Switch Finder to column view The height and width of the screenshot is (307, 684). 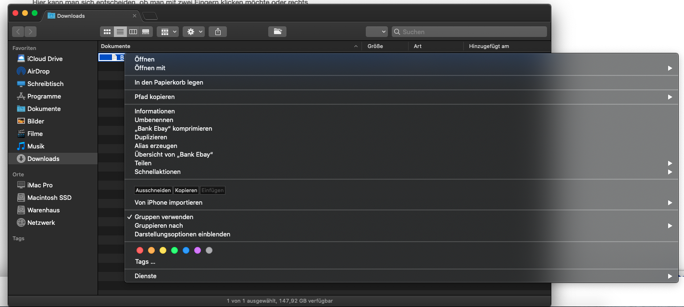(x=133, y=32)
